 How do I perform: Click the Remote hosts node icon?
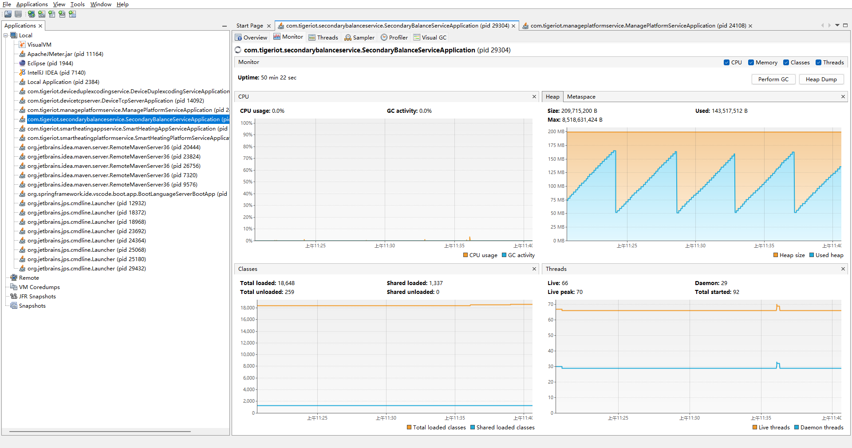(x=14, y=278)
